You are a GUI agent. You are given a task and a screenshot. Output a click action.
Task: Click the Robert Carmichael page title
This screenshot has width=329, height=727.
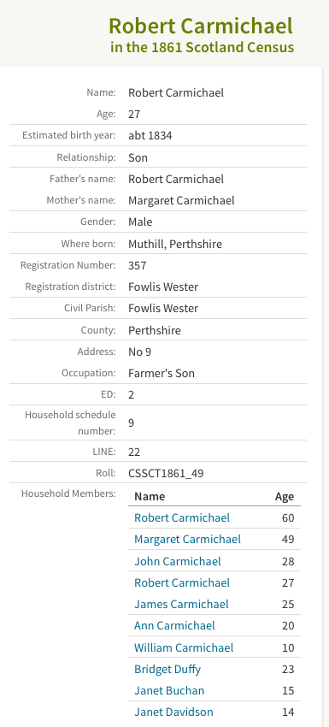[201, 26]
